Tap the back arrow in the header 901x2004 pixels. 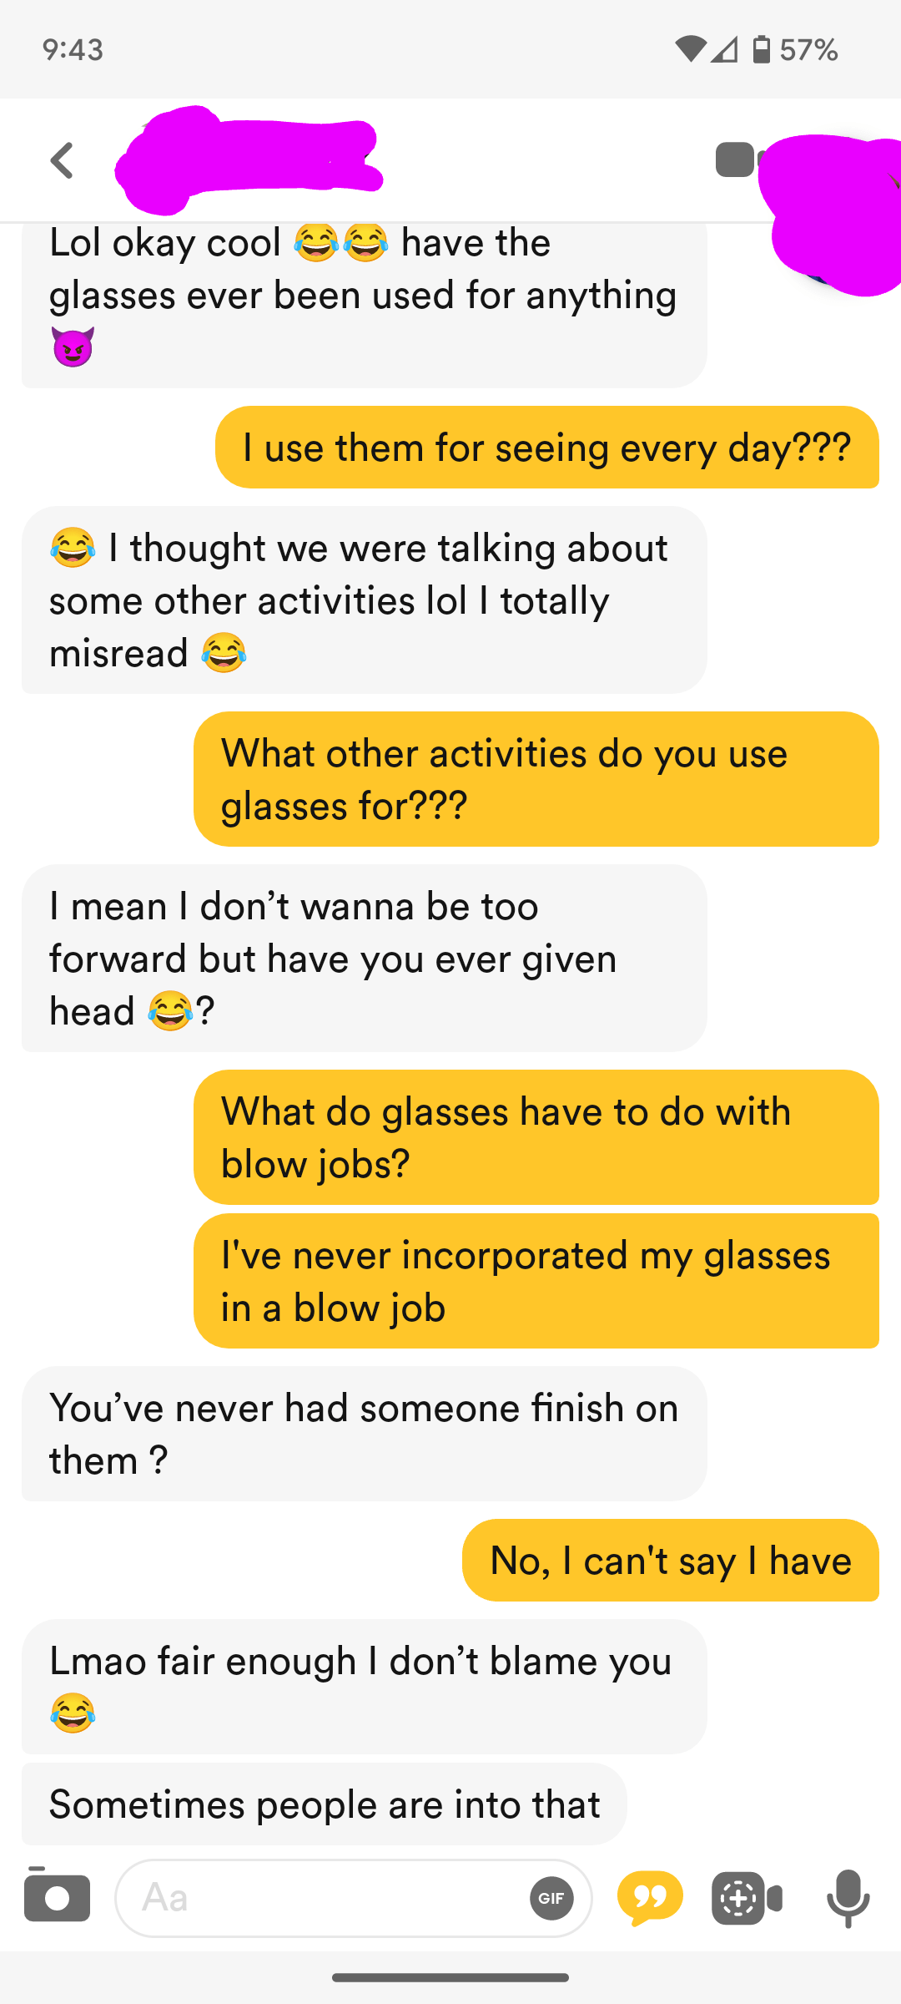tap(63, 160)
